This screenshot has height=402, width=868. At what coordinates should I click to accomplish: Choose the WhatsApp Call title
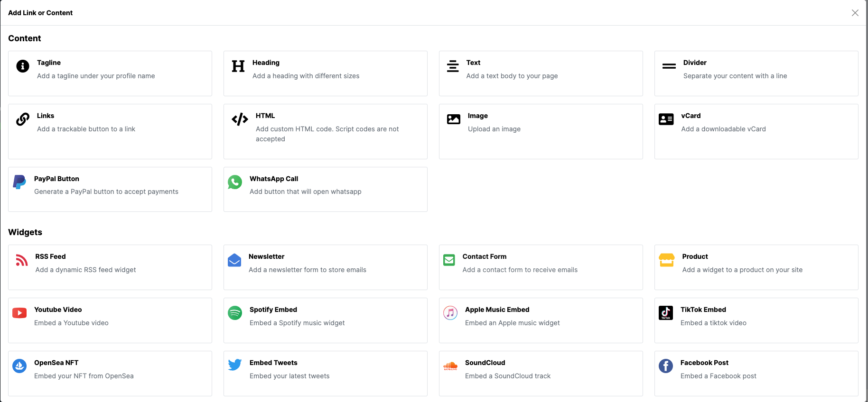click(274, 179)
